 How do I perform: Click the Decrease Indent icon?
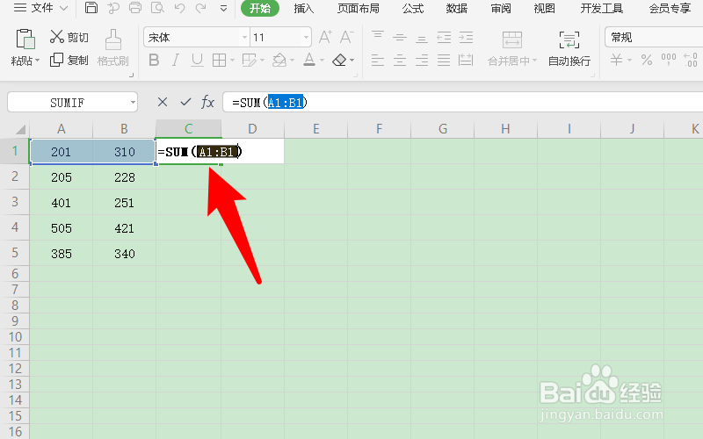pyautogui.click(x=444, y=37)
